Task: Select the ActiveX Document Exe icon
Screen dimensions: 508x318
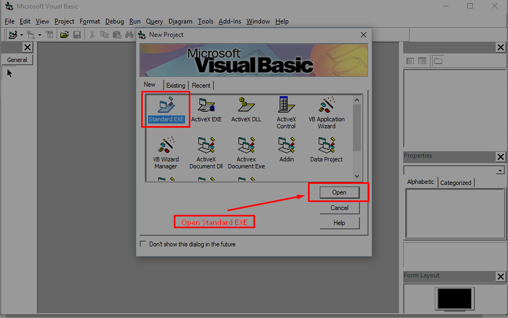Action: pyautogui.click(x=246, y=153)
